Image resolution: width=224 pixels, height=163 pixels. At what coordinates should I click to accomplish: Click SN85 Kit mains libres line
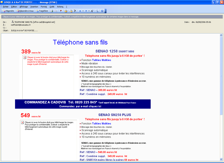[x=109, y=160]
